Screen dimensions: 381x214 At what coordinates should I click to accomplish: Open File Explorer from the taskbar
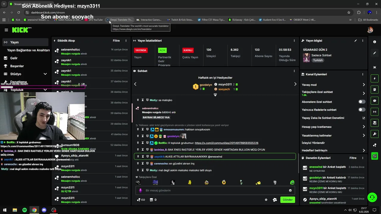[x=15, y=210]
